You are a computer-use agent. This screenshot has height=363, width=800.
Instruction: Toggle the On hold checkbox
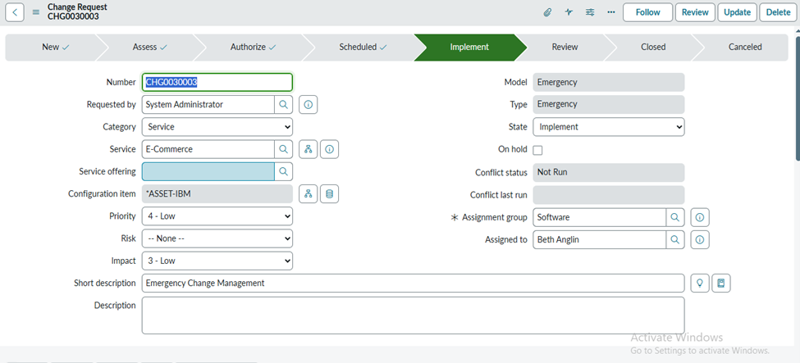click(537, 150)
